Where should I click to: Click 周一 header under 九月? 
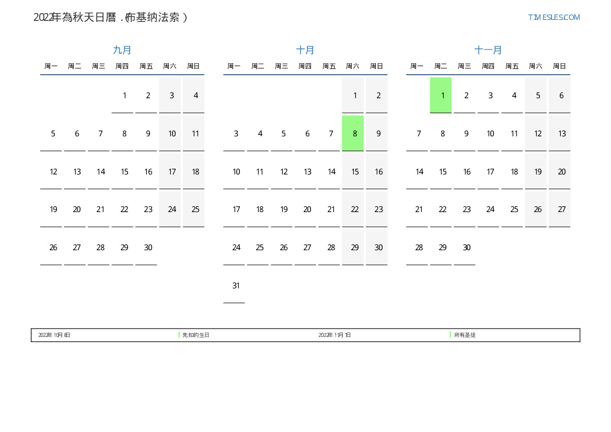[x=51, y=66]
